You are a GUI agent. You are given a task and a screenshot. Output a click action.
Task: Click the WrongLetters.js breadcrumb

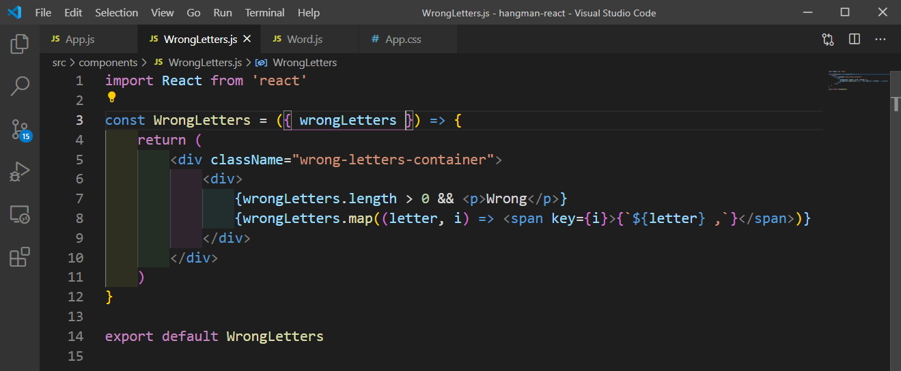pos(197,63)
